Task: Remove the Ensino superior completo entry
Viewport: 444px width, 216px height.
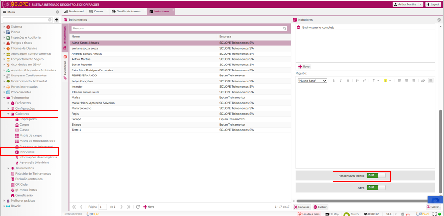Action: coord(298,28)
